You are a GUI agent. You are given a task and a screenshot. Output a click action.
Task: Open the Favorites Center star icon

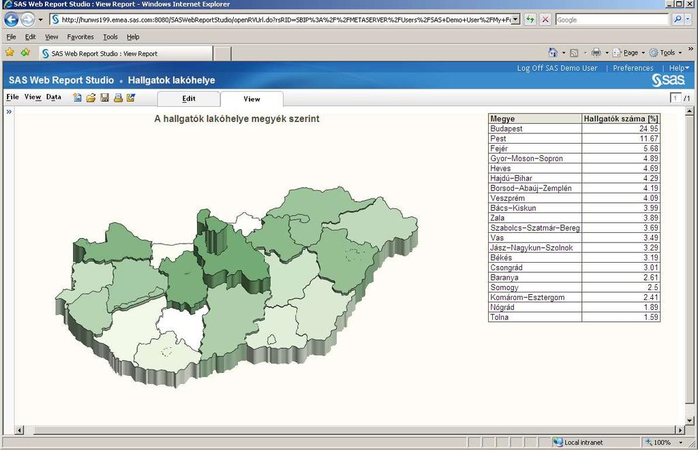click(10, 52)
